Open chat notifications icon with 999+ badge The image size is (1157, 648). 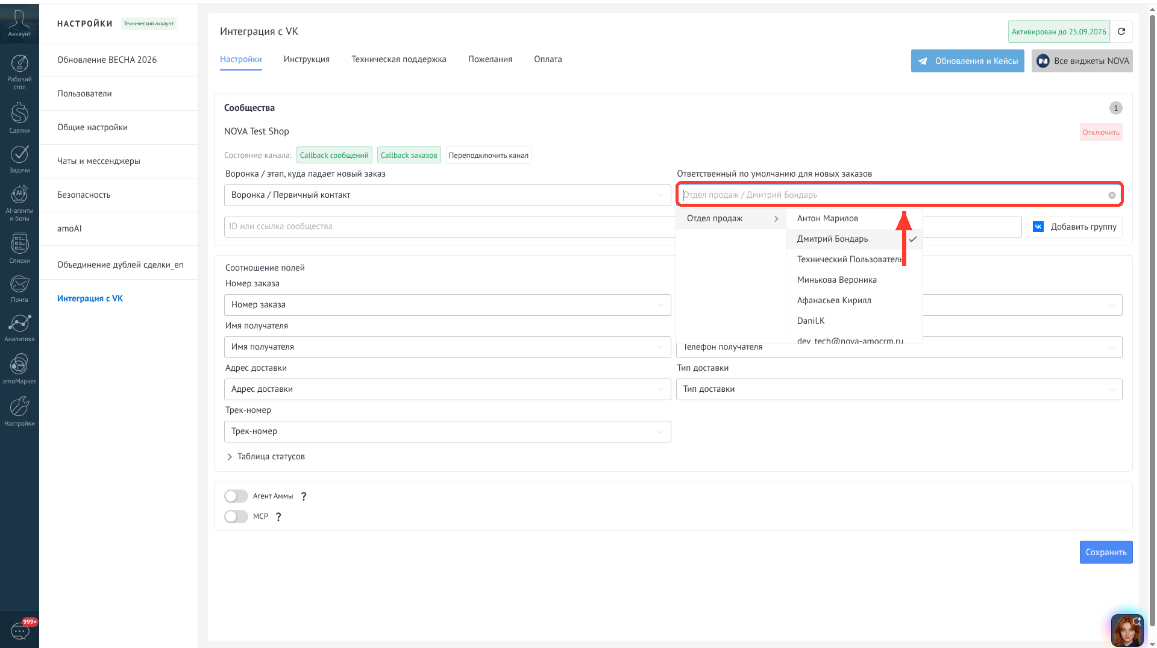pyautogui.click(x=20, y=631)
